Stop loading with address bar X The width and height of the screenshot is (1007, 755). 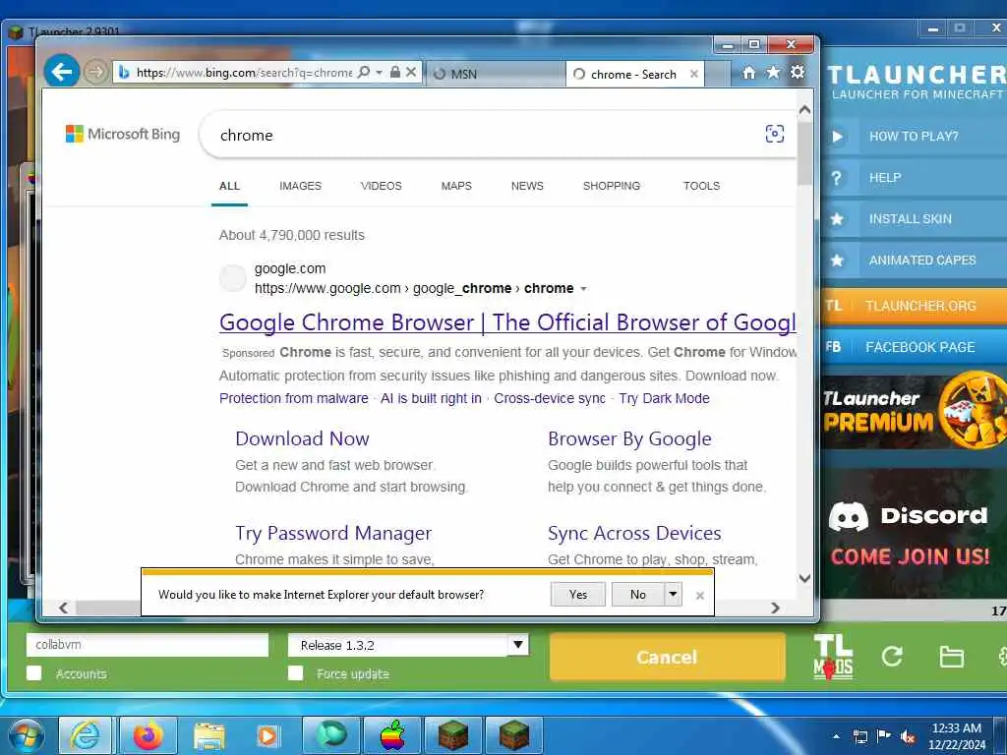411,72
